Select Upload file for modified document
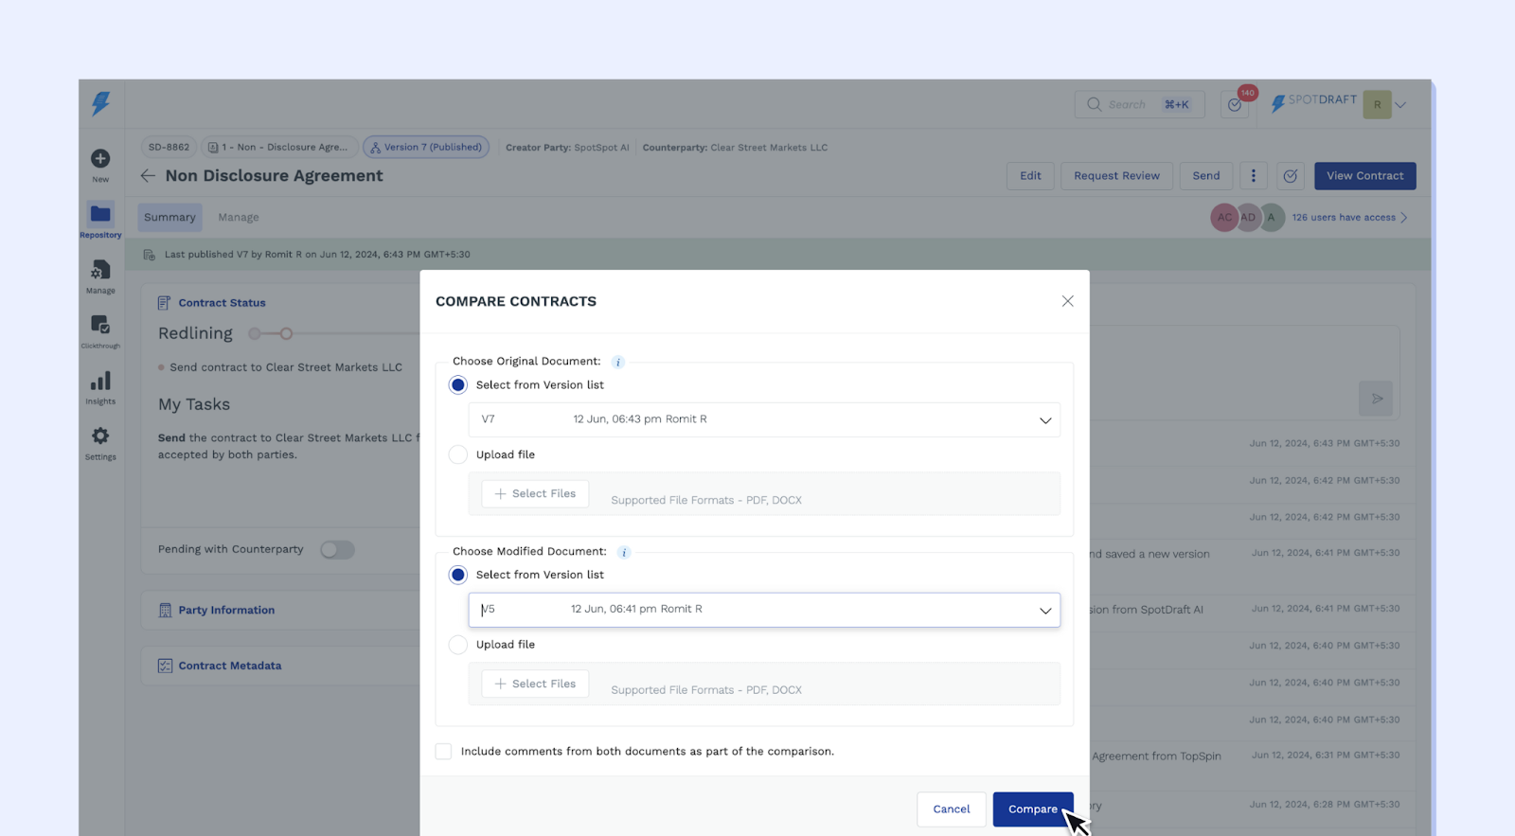 point(458,645)
